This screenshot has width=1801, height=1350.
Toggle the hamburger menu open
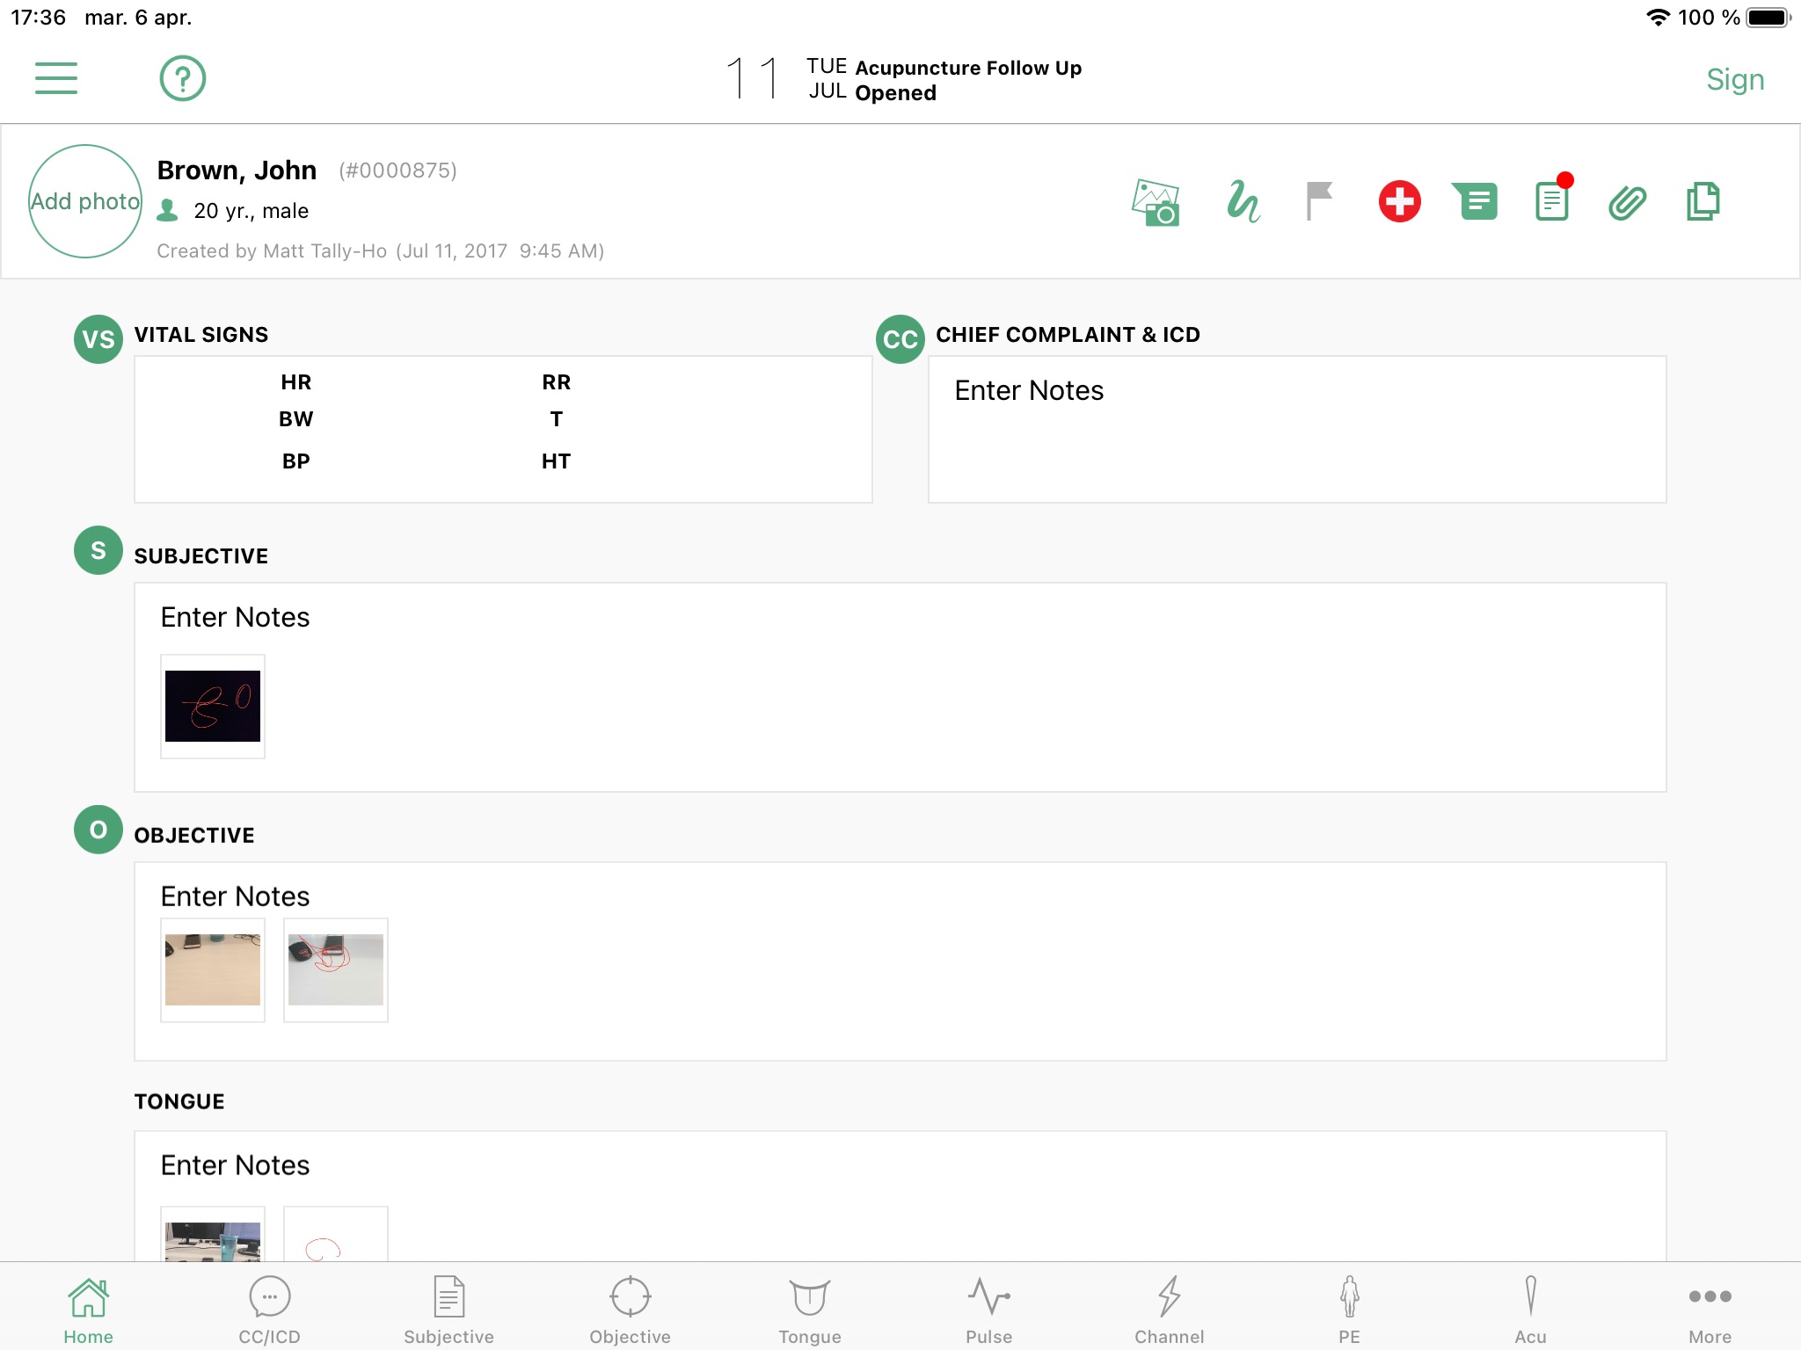[x=55, y=78]
